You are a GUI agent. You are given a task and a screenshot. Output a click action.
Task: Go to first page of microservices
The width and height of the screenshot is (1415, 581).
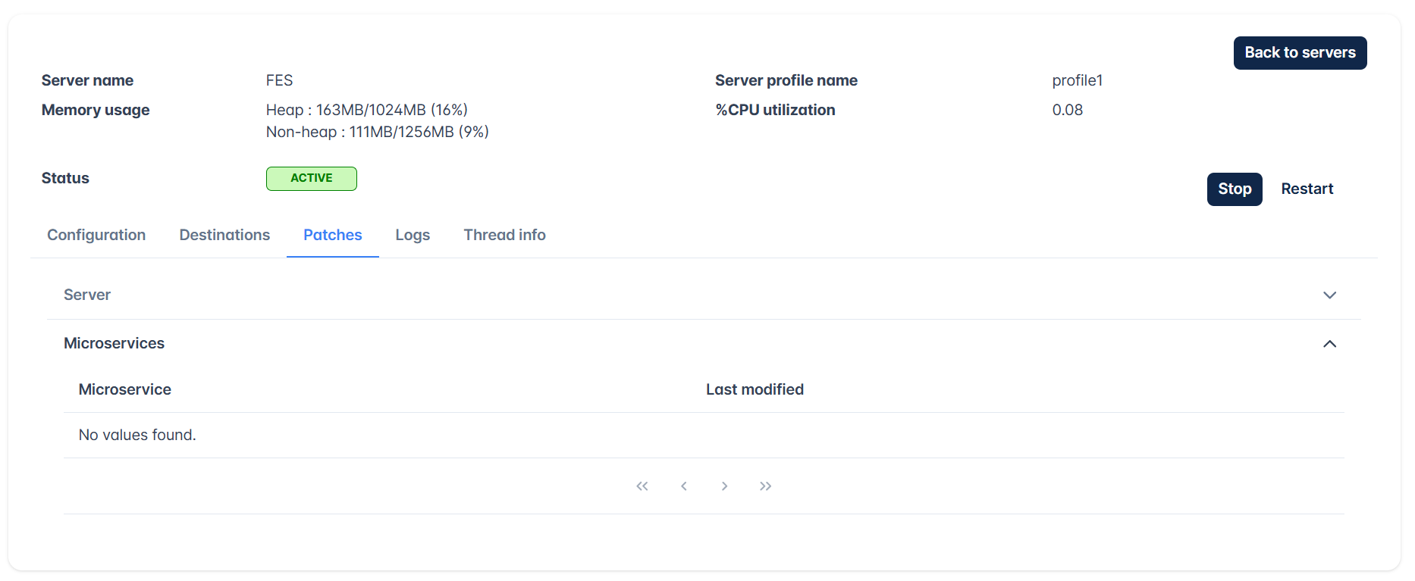642,486
